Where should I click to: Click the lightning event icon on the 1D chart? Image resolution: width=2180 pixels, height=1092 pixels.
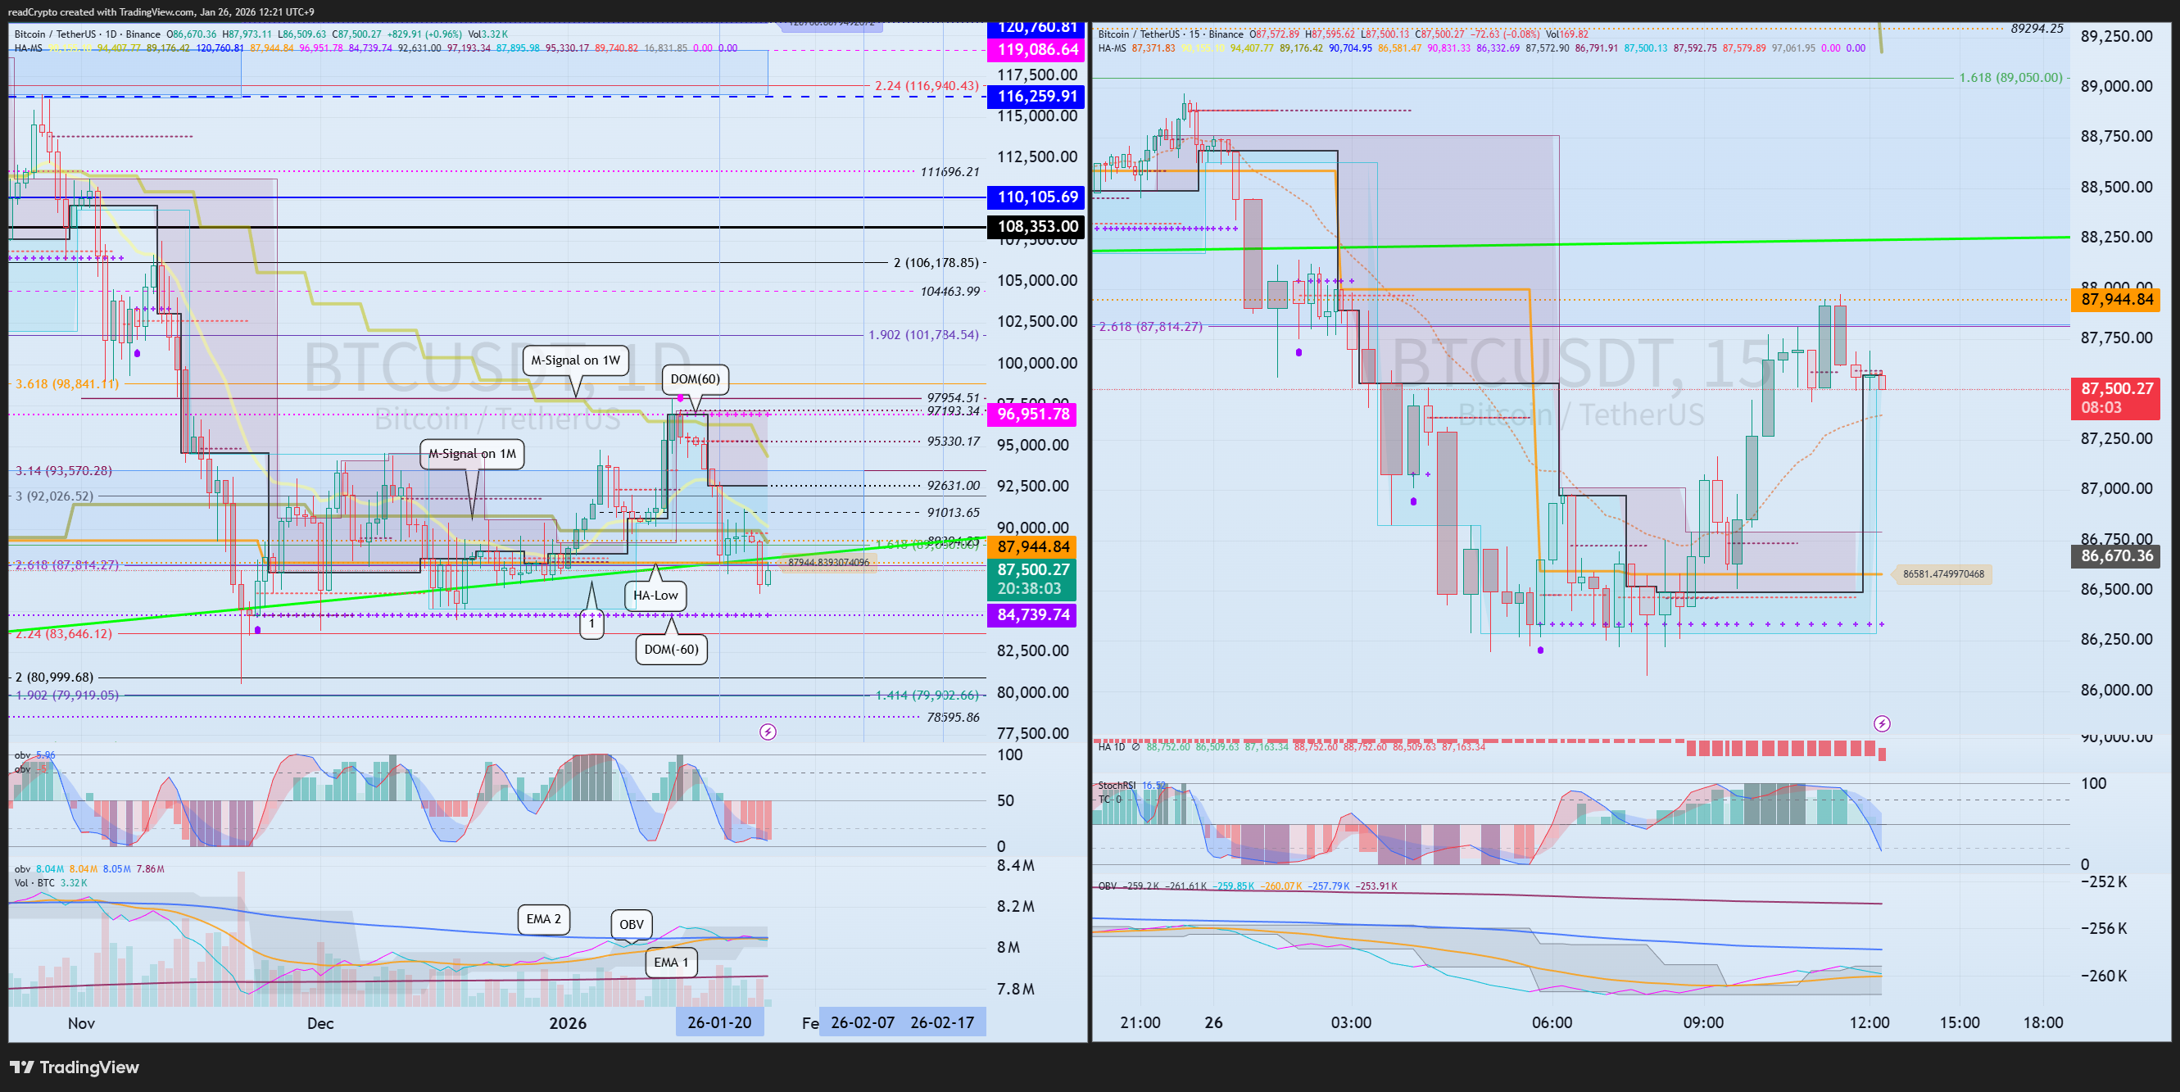(768, 732)
